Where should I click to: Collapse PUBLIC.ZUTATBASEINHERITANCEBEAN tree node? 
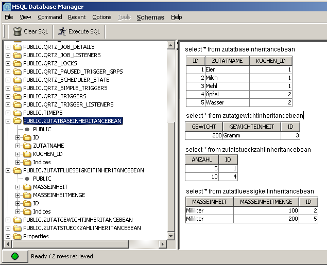pos(8,121)
